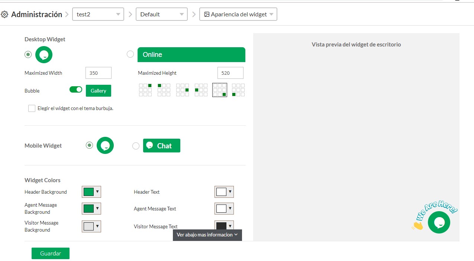Turn off the Bubble toggle switch
The width and height of the screenshot is (474, 261).
pyautogui.click(x=76, y=90)
